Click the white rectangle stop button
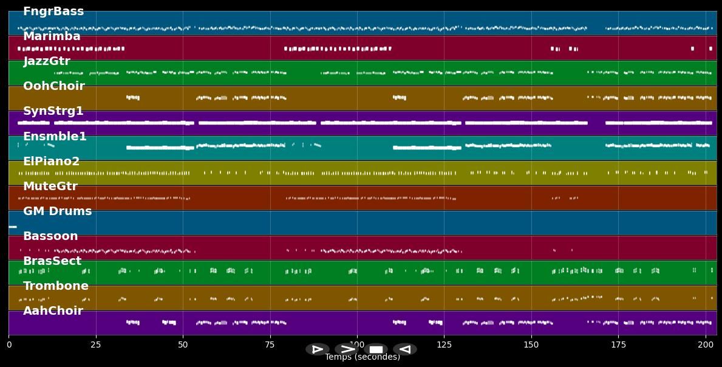 [x=376, y=349]
